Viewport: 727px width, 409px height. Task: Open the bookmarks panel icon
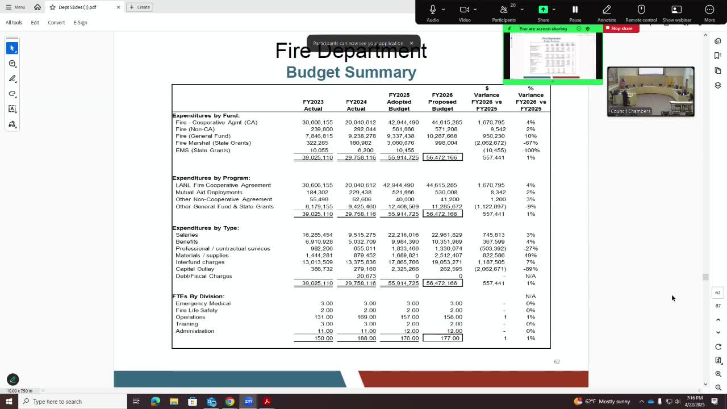pyautogui.click(x=718, y=56)
